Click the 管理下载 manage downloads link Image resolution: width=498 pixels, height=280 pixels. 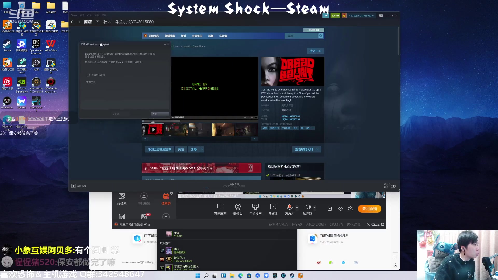[91, 82]
